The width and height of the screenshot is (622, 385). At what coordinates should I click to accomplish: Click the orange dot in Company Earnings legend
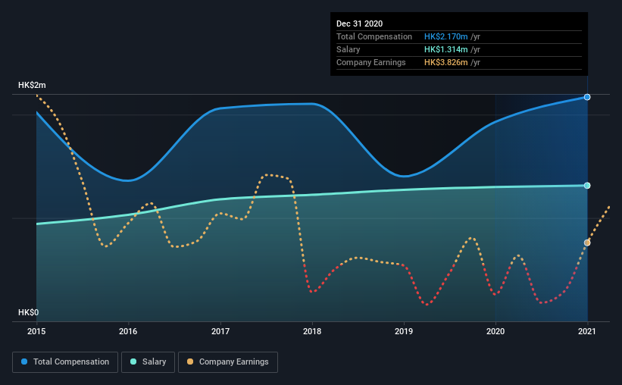point(190,362)
